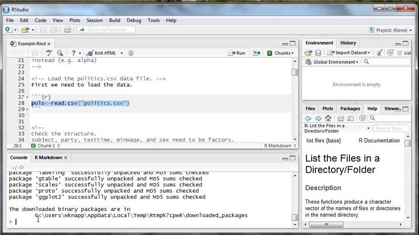Image resolution: width=419 pixels, height=235 pixels.
Task: Open the List view mode selector
Action: [404, 53]
